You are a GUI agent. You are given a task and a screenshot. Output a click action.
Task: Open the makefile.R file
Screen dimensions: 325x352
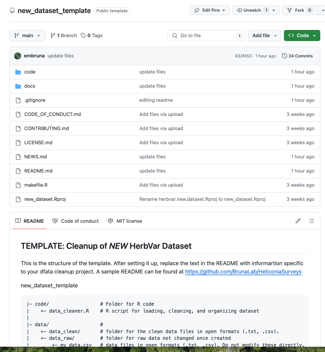click(x=36, y=185)
